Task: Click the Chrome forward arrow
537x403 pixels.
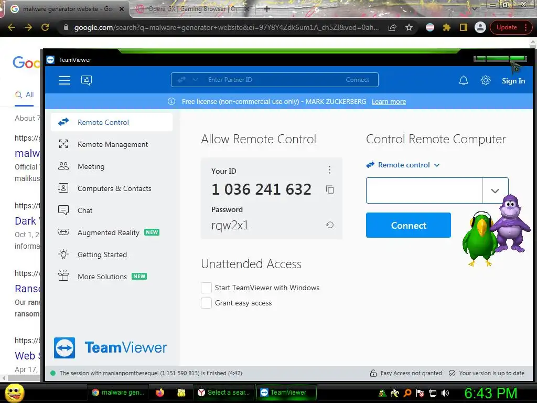Action: (x=28, y=27)
